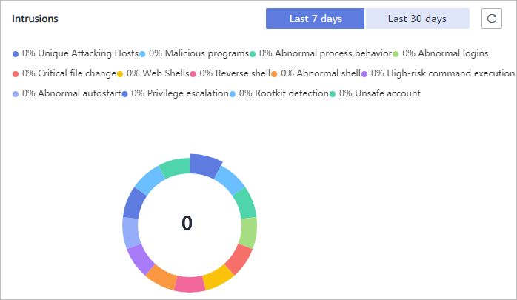Screen dimensions: 517x300
Task: Click the total count 0 in donut
Action: pos(187,223)
